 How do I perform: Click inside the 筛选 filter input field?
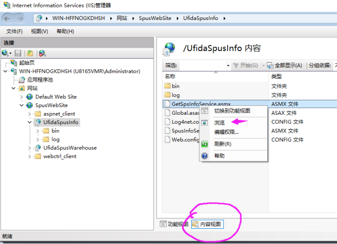(202, 66)
